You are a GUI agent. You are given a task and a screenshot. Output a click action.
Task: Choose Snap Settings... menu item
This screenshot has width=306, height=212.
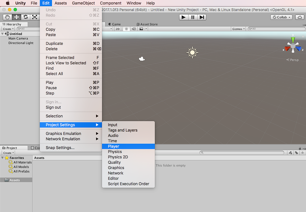(x=71, y=148)
